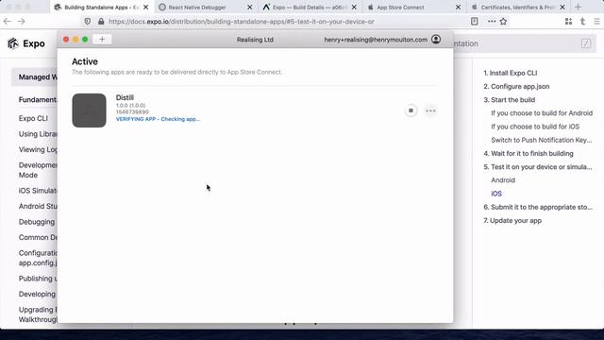Click the padlock site security icon
This screenshot has height=340, width=604.
pyautogui.click(x=101, y=22)
